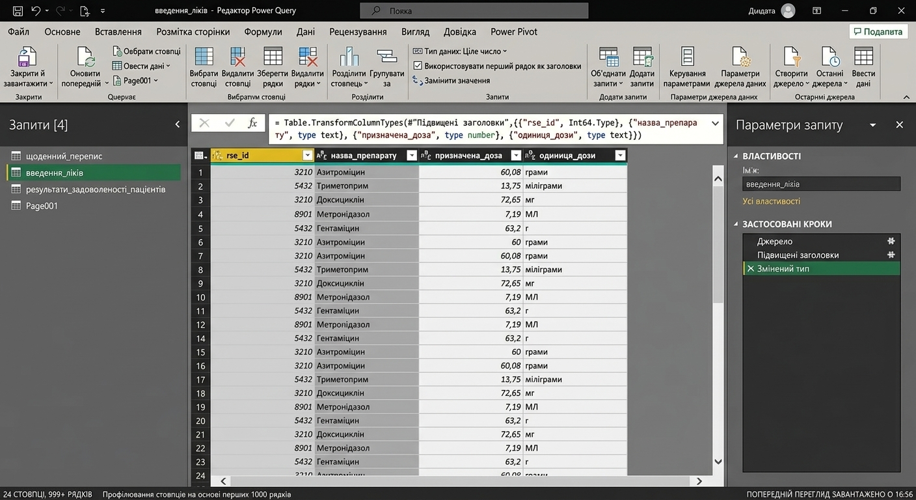
Task: Delete the Змінений тип step
Action: [750, 268]
